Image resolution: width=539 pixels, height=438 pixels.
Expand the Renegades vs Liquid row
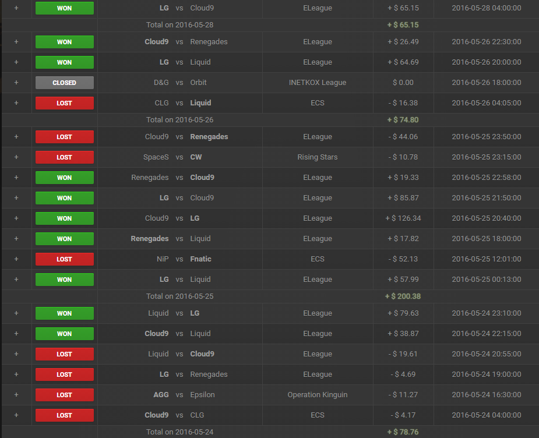[x=16, y=238]
